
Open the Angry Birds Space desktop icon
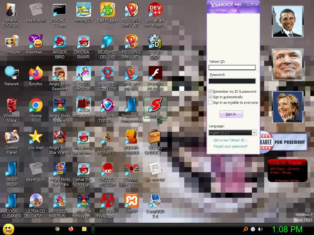coord(60,110)
